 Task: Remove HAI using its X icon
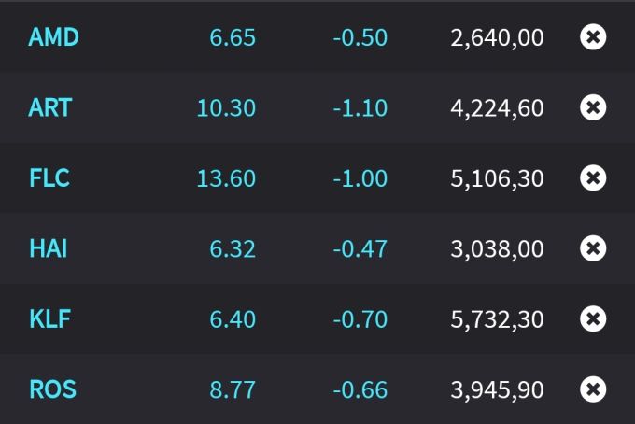point(593,248)
